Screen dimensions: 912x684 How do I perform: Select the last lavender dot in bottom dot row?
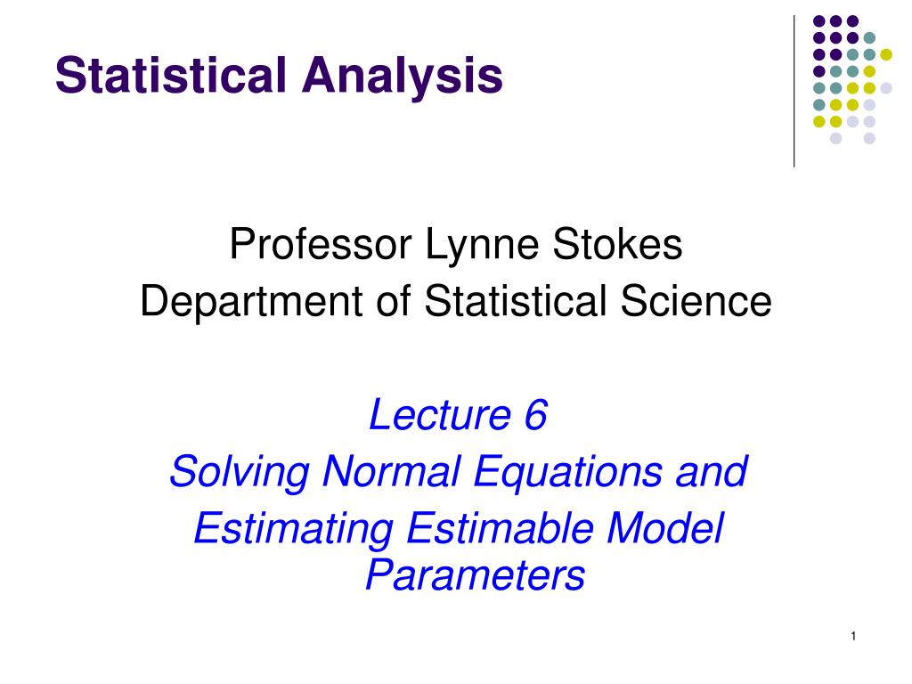coord(869,138)
